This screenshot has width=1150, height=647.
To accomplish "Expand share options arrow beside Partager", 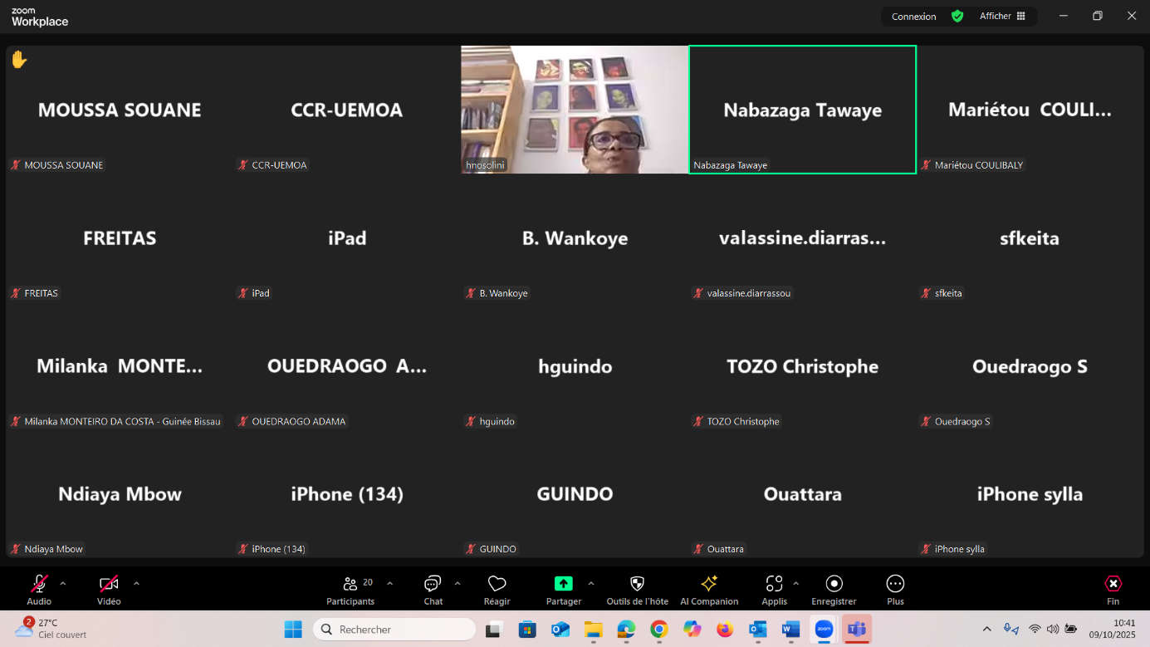I will tap(591, 583).
